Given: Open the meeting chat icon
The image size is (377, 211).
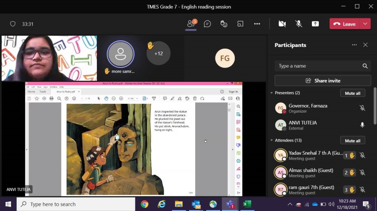Looking at the screenshot, I should coord(207,24).
